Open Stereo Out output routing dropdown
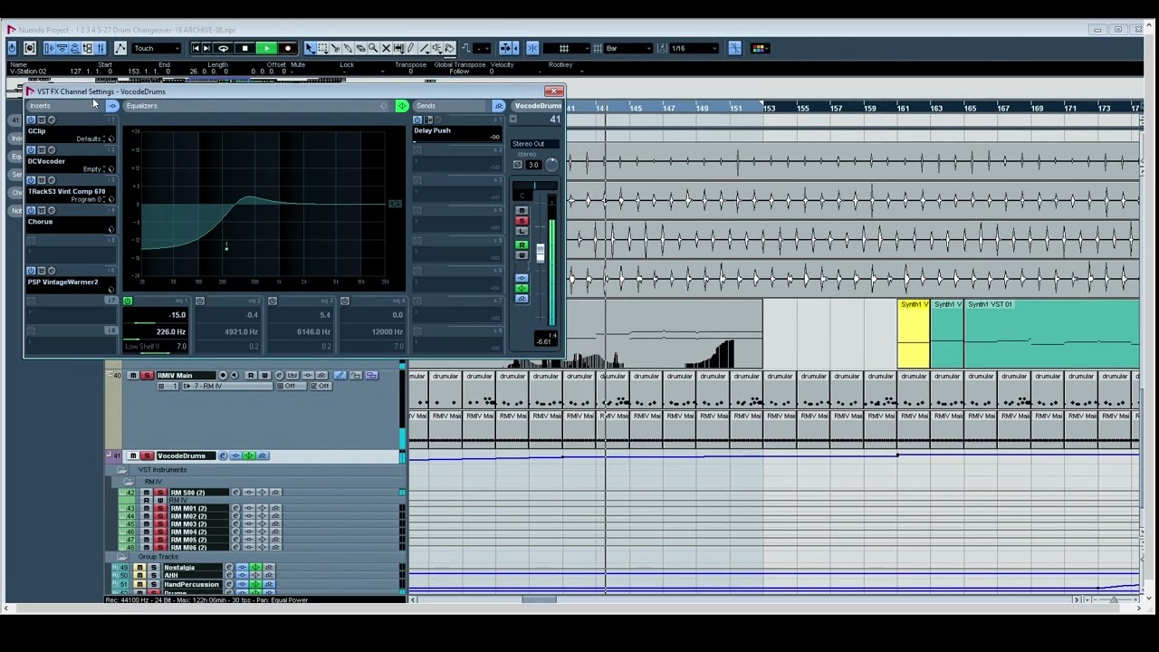The height and width of the screenshot is (652, 1159). pyautogui.click(x=535, y=144)
